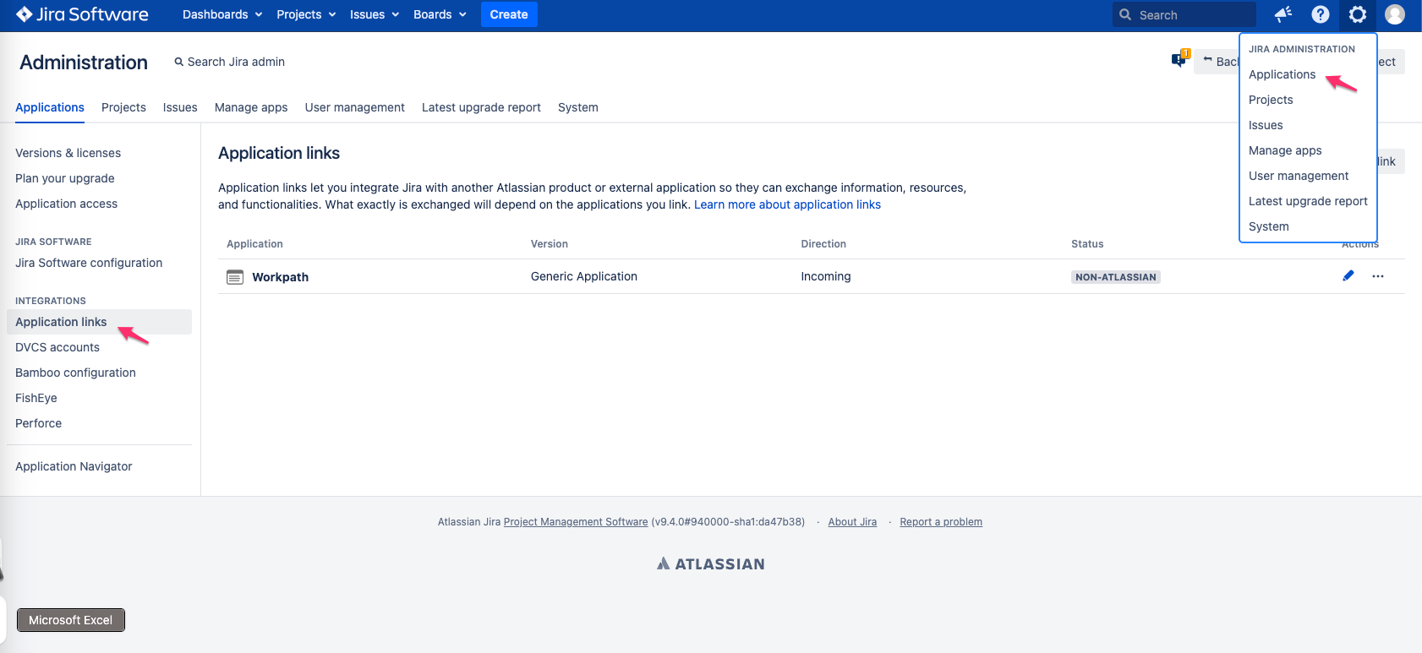The height and width of the screenshot is (653, 1422).
Task: Open the user profile avatar
Action: point(1395,14)
